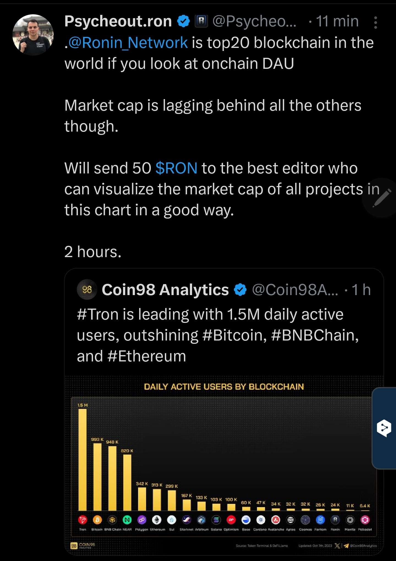The width and height of the screenshot is (396, 561).
Task: Tap the Tron logo in the chart
Action: [83, 520]
